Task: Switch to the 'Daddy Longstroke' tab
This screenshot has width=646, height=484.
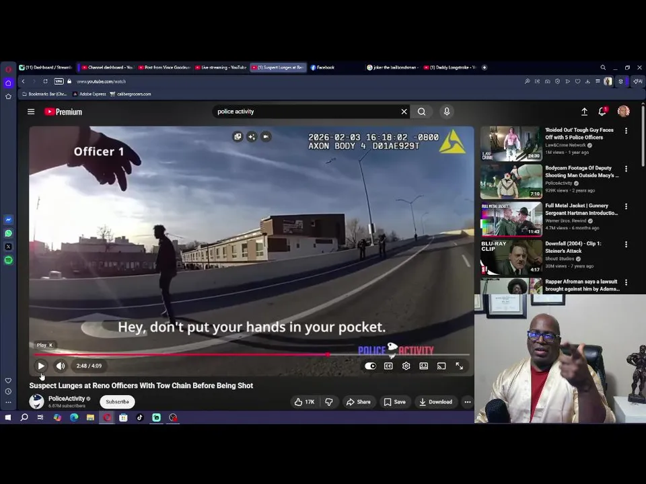Action: (450, 67)
